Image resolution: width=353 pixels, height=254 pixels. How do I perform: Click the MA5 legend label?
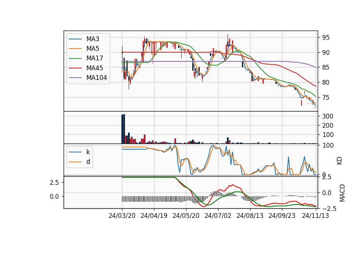[93, 49]
